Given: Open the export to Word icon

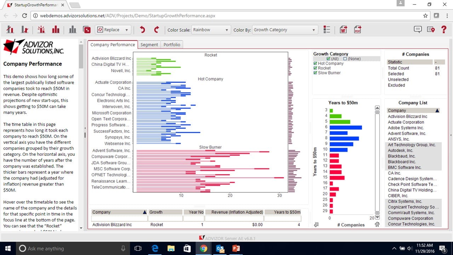Looking at the screenshot, I should (x=343, y=30).
